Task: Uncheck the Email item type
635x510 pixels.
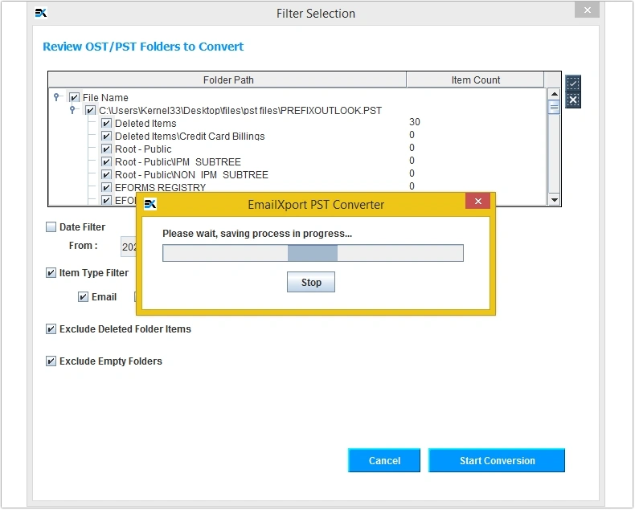Action: 83,297
